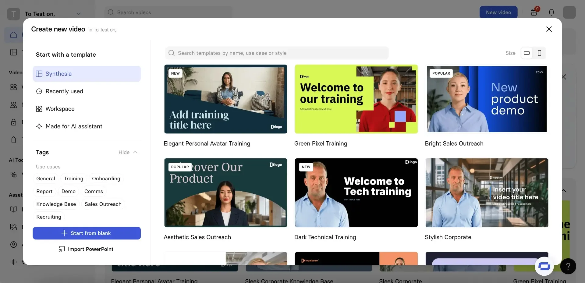Click the audio waveform icon in the background sidebar

(x=14, y=262)
